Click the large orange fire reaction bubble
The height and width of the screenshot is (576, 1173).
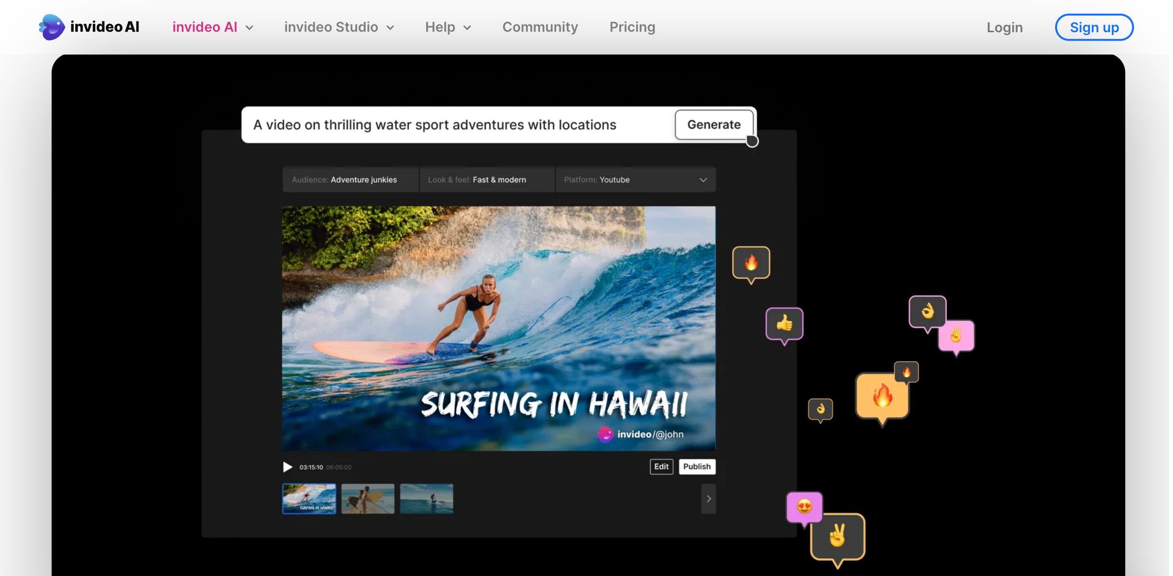[x=882, y=396]
